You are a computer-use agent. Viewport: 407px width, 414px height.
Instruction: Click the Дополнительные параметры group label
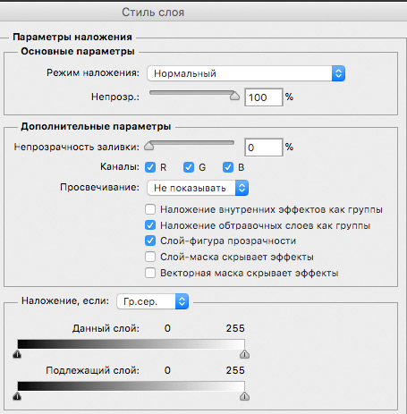tap(96, 126)
